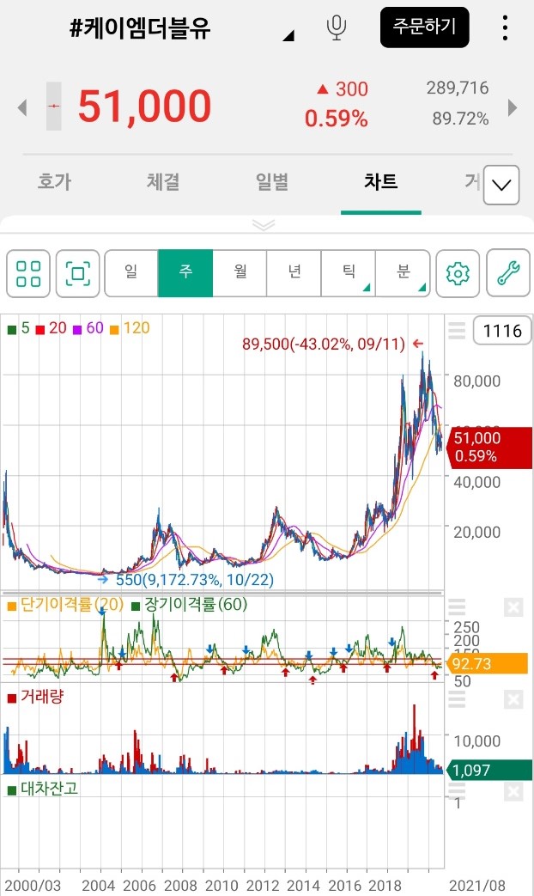Tap the price panel hamburger menu icon
The width and height of the screenshot is (534, 896).
457,330
